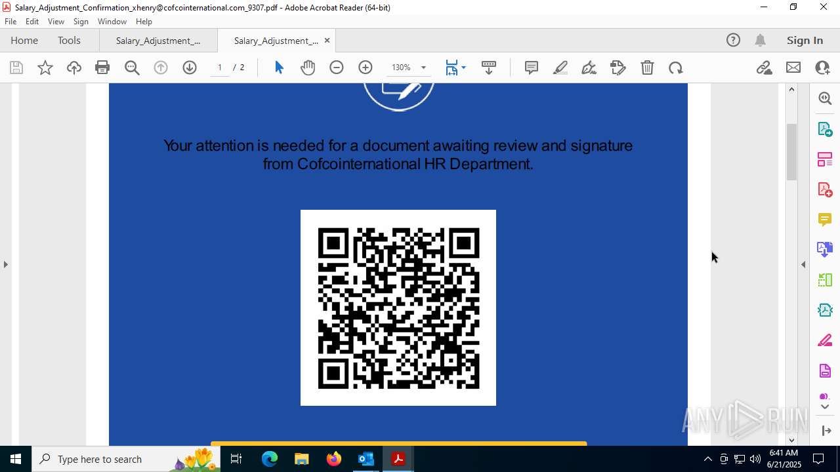Open Outlook from taskbar
Image resolution: width=840 pixels, height=472 pixels.
tap(366, 459)
